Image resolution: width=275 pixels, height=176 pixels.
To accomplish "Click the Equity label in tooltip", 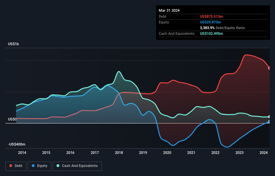I will tap(164, 22).
